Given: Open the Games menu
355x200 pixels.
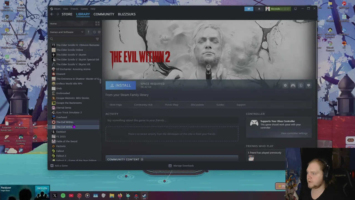Looking at the screenshot, I should click(x=84, y=9).
